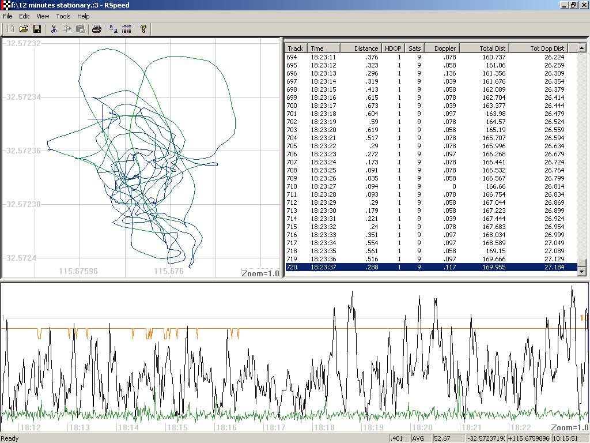Print using the printer icon
Screen dimensions: 590x443
[97, 29]
